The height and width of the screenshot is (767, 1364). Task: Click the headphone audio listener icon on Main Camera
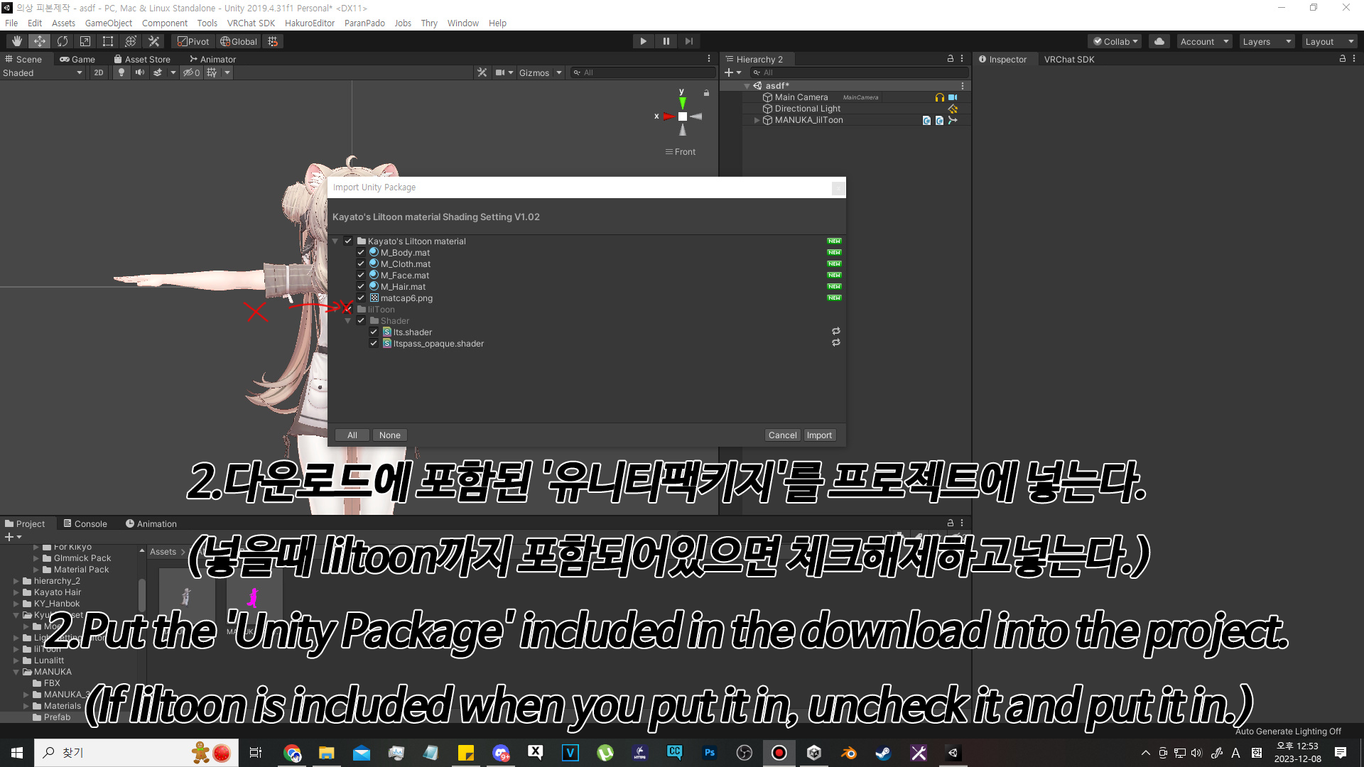coord(939,97)
